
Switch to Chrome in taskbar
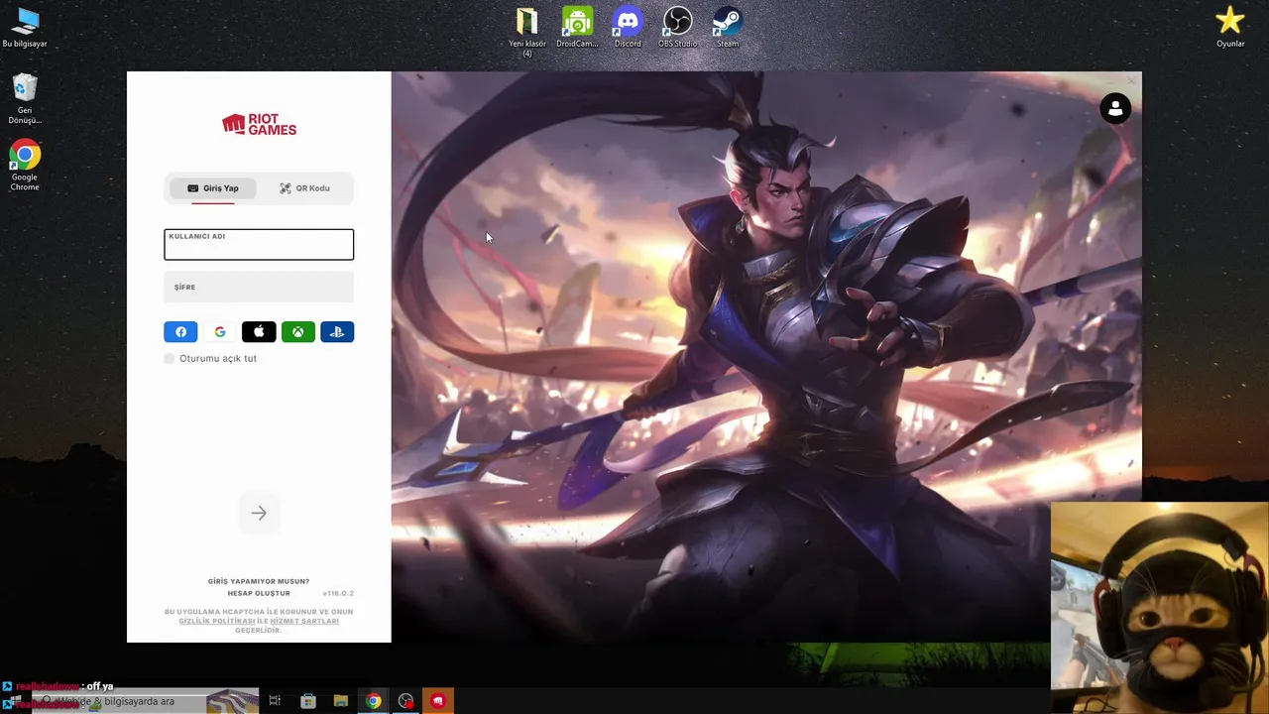(373, 701)
